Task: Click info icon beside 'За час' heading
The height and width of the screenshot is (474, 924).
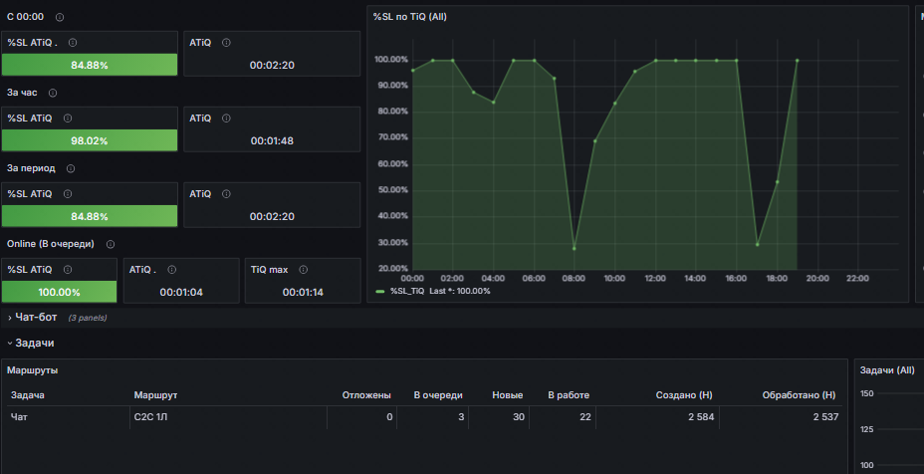Action: tap(53, 94)
